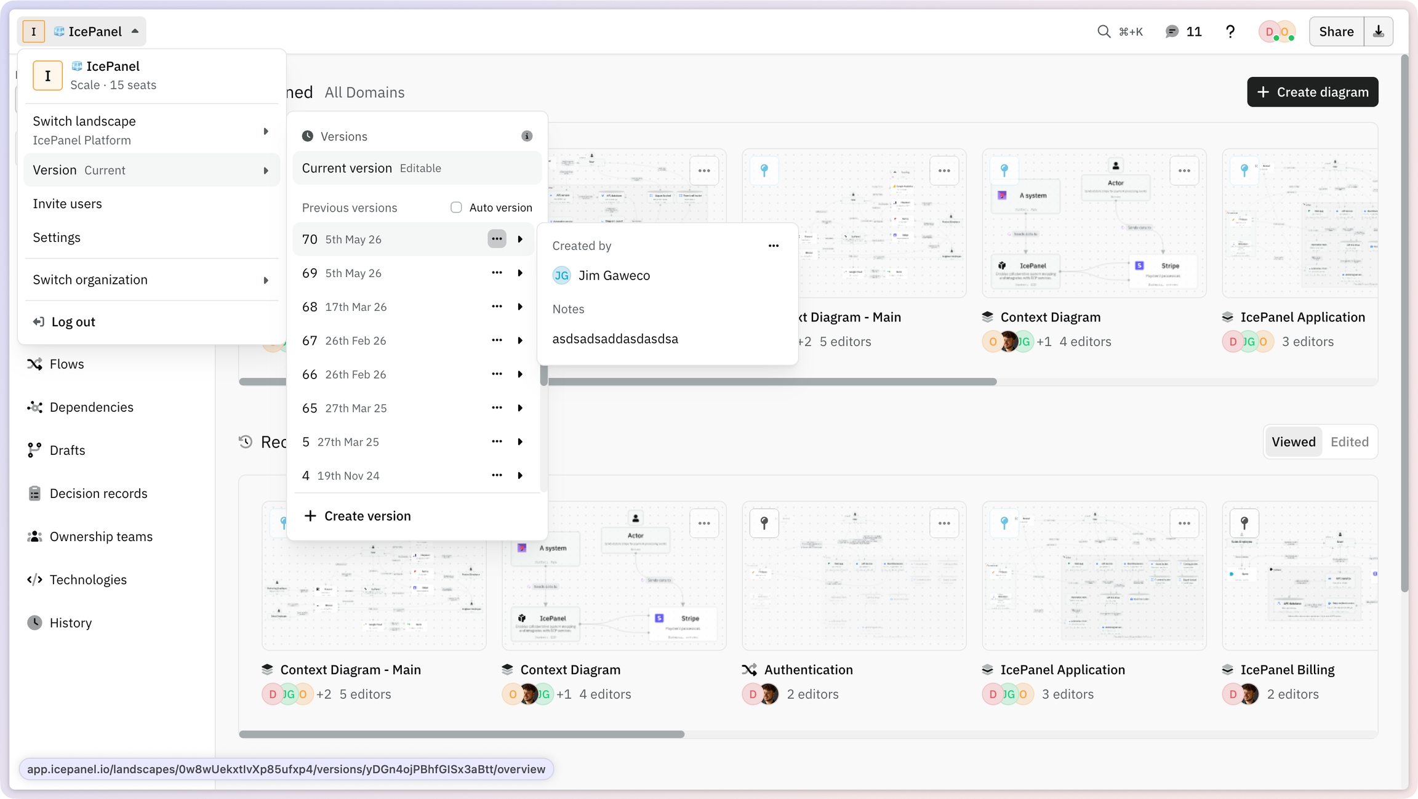The width and height of the screenshot is (1418, 799).
Task: Click the Create diagram button
Action: tap(1312, 92)
